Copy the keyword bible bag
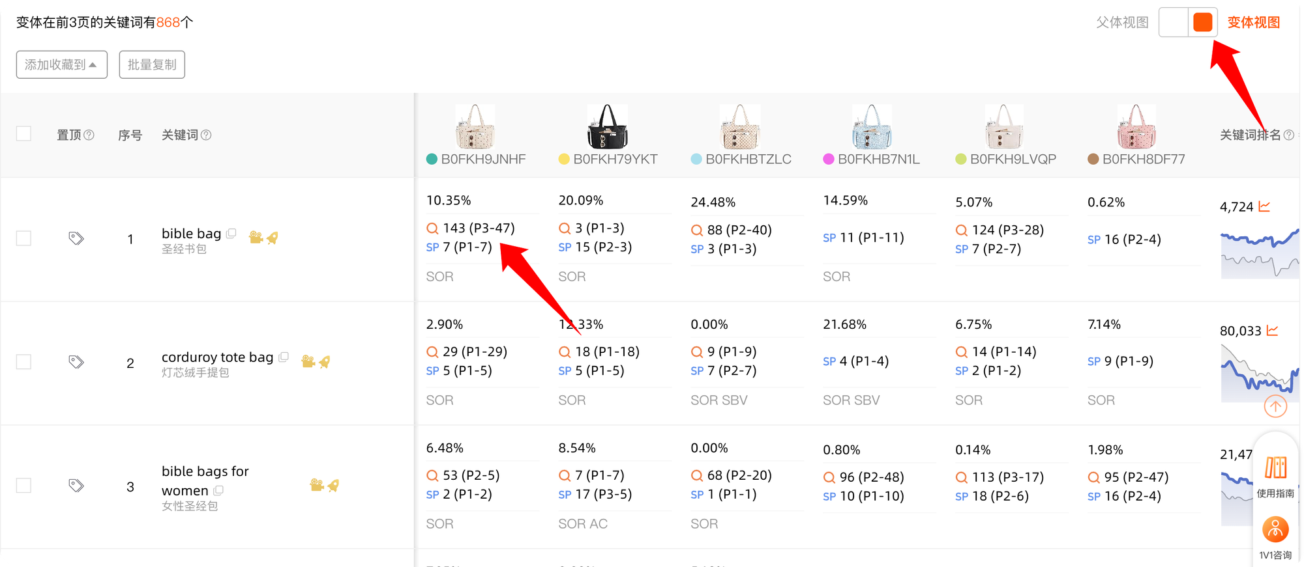This screenshot has width=1304, height=567. click(231, 233)
